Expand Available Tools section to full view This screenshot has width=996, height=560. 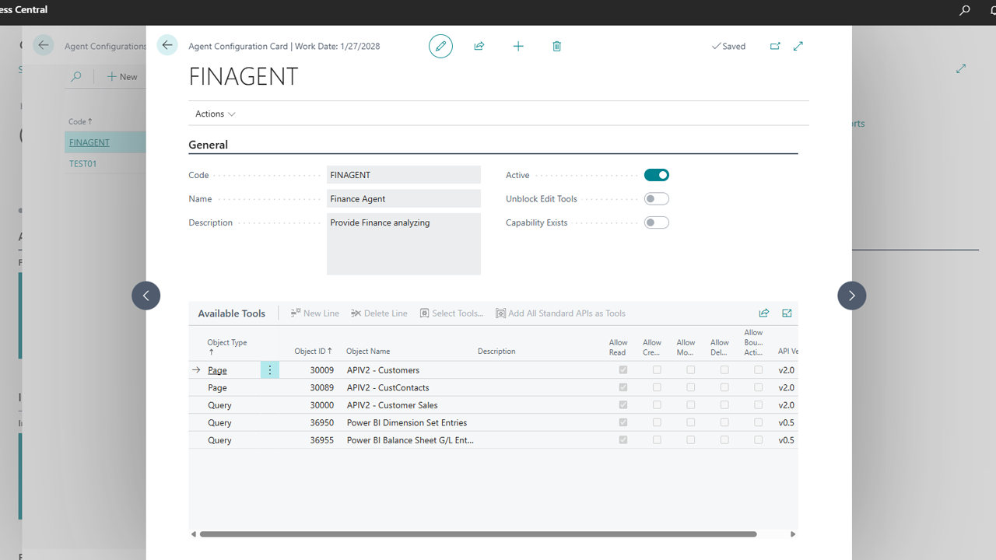coord(787,313)
